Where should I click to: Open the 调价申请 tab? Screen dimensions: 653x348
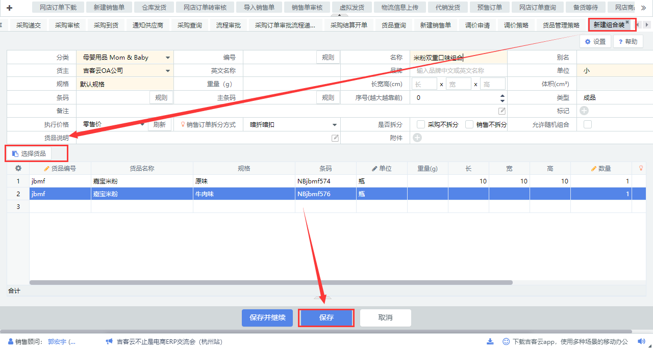(x=477, y=25)
